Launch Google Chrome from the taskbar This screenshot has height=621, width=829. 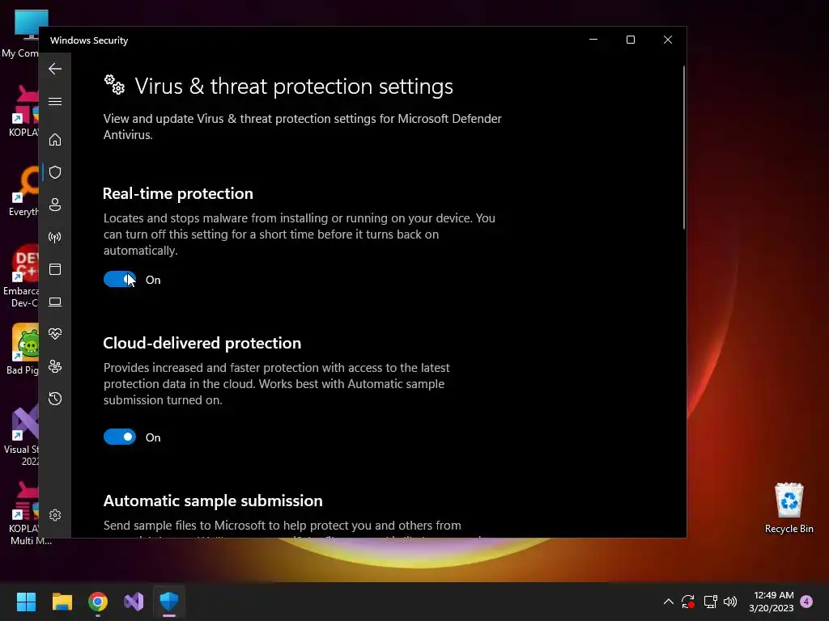[98, 602]
